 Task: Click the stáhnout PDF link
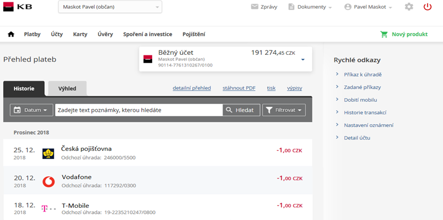239,88
